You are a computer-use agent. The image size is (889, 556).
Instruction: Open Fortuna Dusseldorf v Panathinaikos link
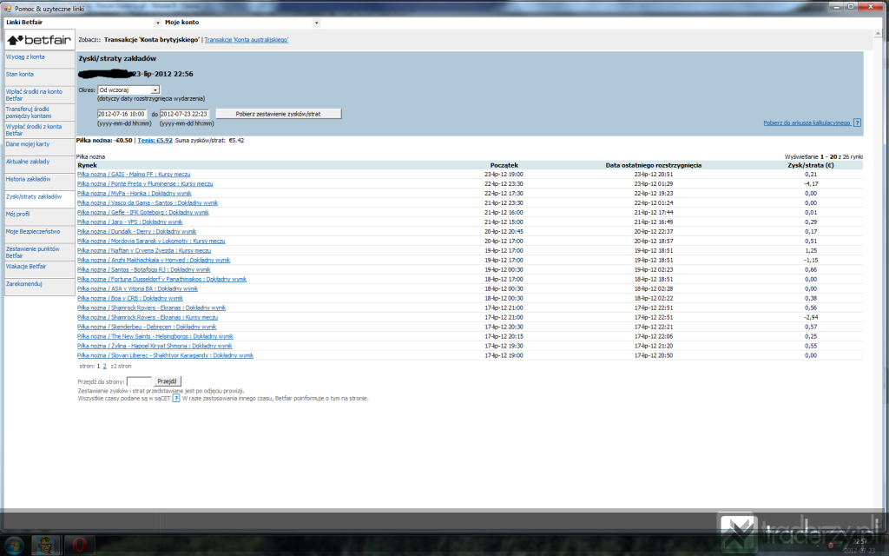[161, 279]
